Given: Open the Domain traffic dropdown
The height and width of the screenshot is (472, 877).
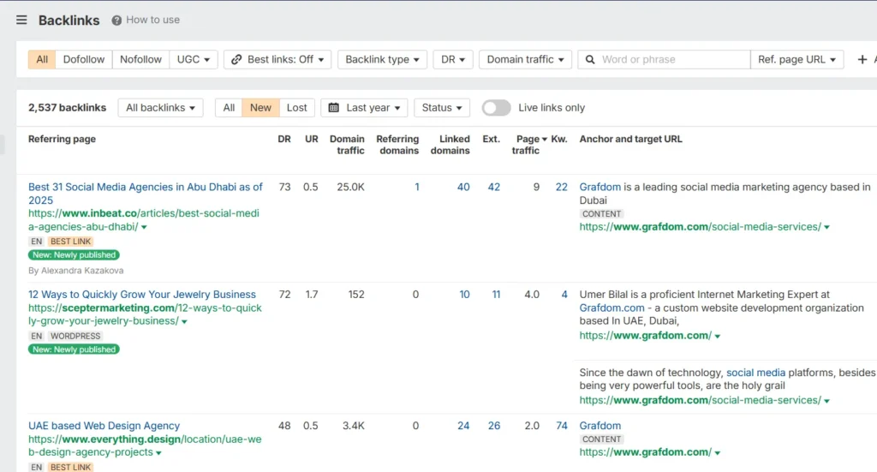Looking at the screenshot, I should pyautogui.click(x=525, y=59).
